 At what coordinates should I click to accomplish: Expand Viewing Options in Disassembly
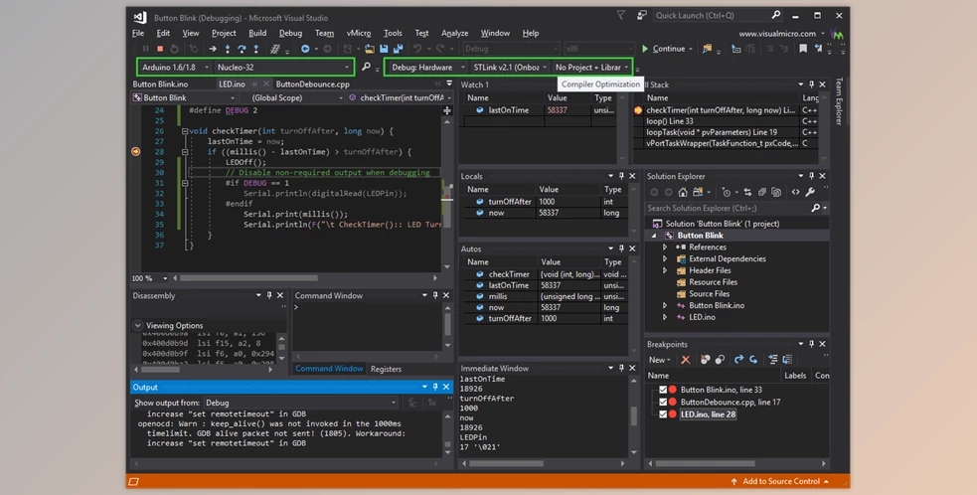[x=138, y=325]
